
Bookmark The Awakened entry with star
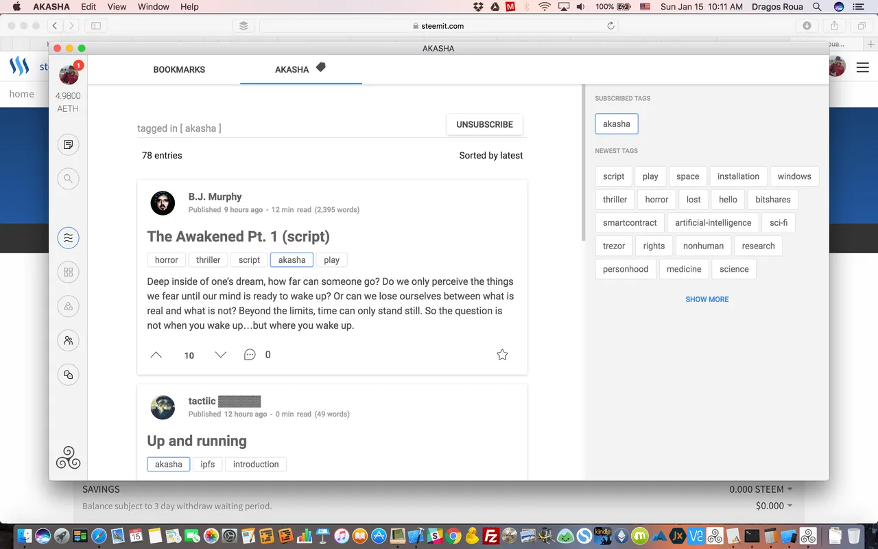point(502,355)
